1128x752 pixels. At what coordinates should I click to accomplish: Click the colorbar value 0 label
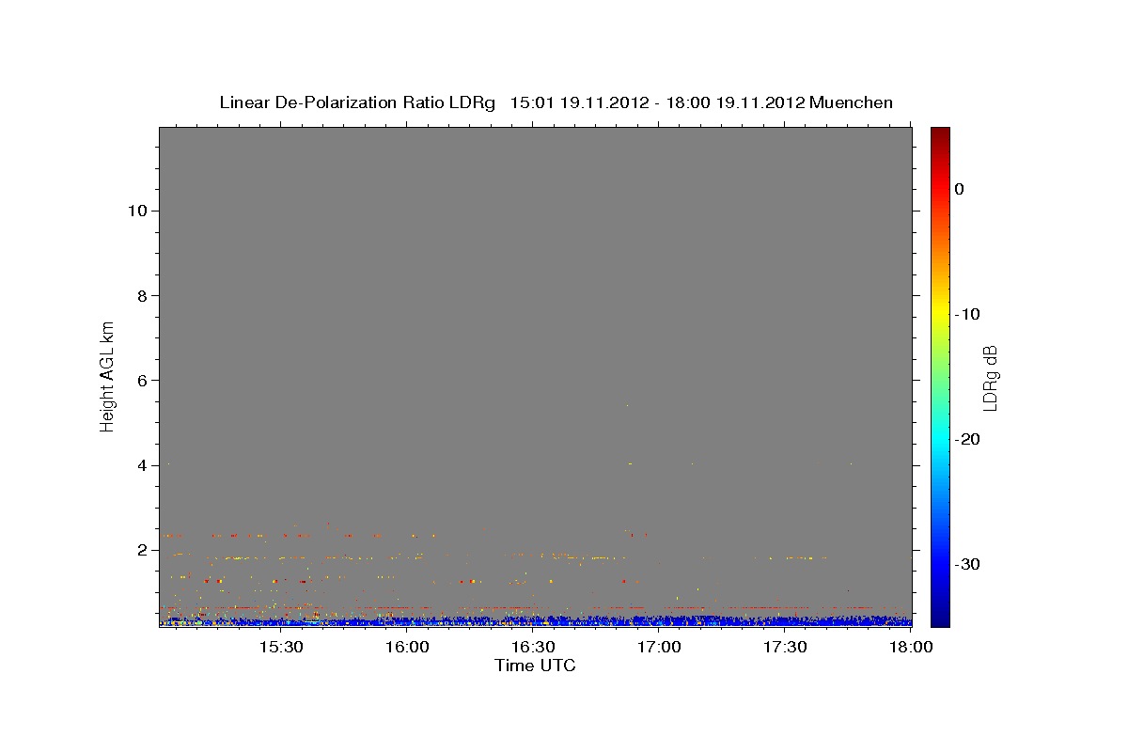click(959, 189)
